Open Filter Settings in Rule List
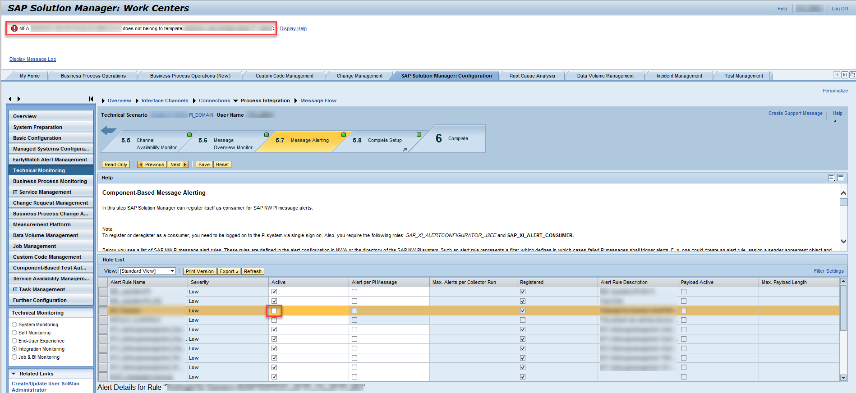This screenshot has height=393, width=856. point(828,271)
